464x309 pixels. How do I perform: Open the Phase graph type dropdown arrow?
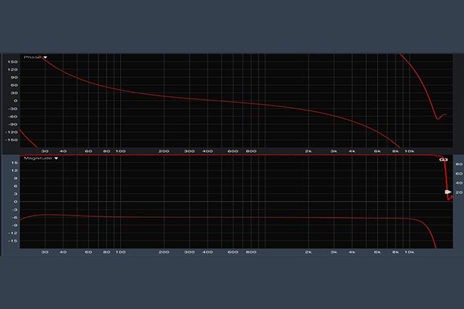pyautogui.click(x=46, y=57)
